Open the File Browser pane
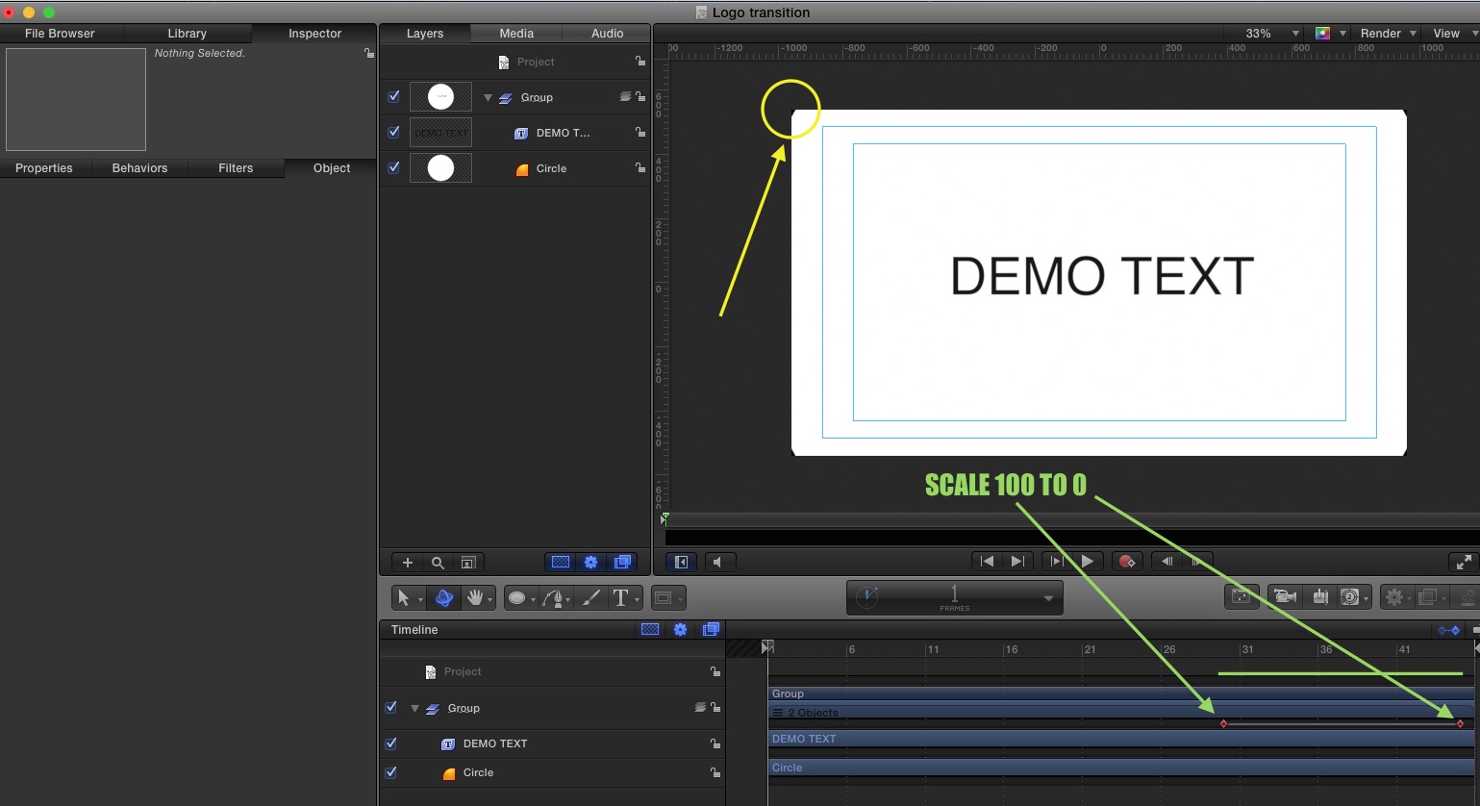 coord(60,34)
